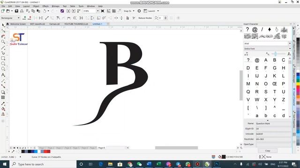The image size is (300, 168).
Task: Select the Freehand line tool
Action: [x=3, y=48]
